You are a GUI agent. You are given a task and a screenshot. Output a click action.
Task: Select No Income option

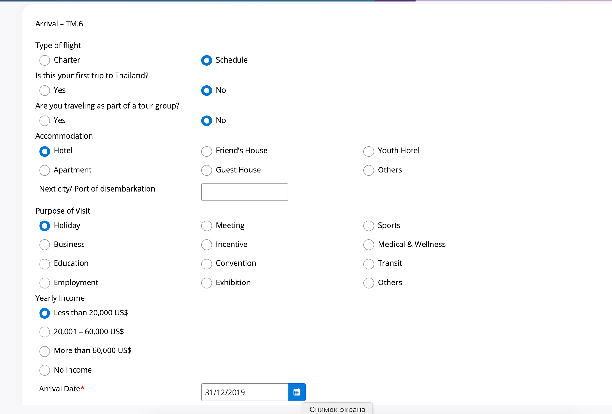[45, 370]
